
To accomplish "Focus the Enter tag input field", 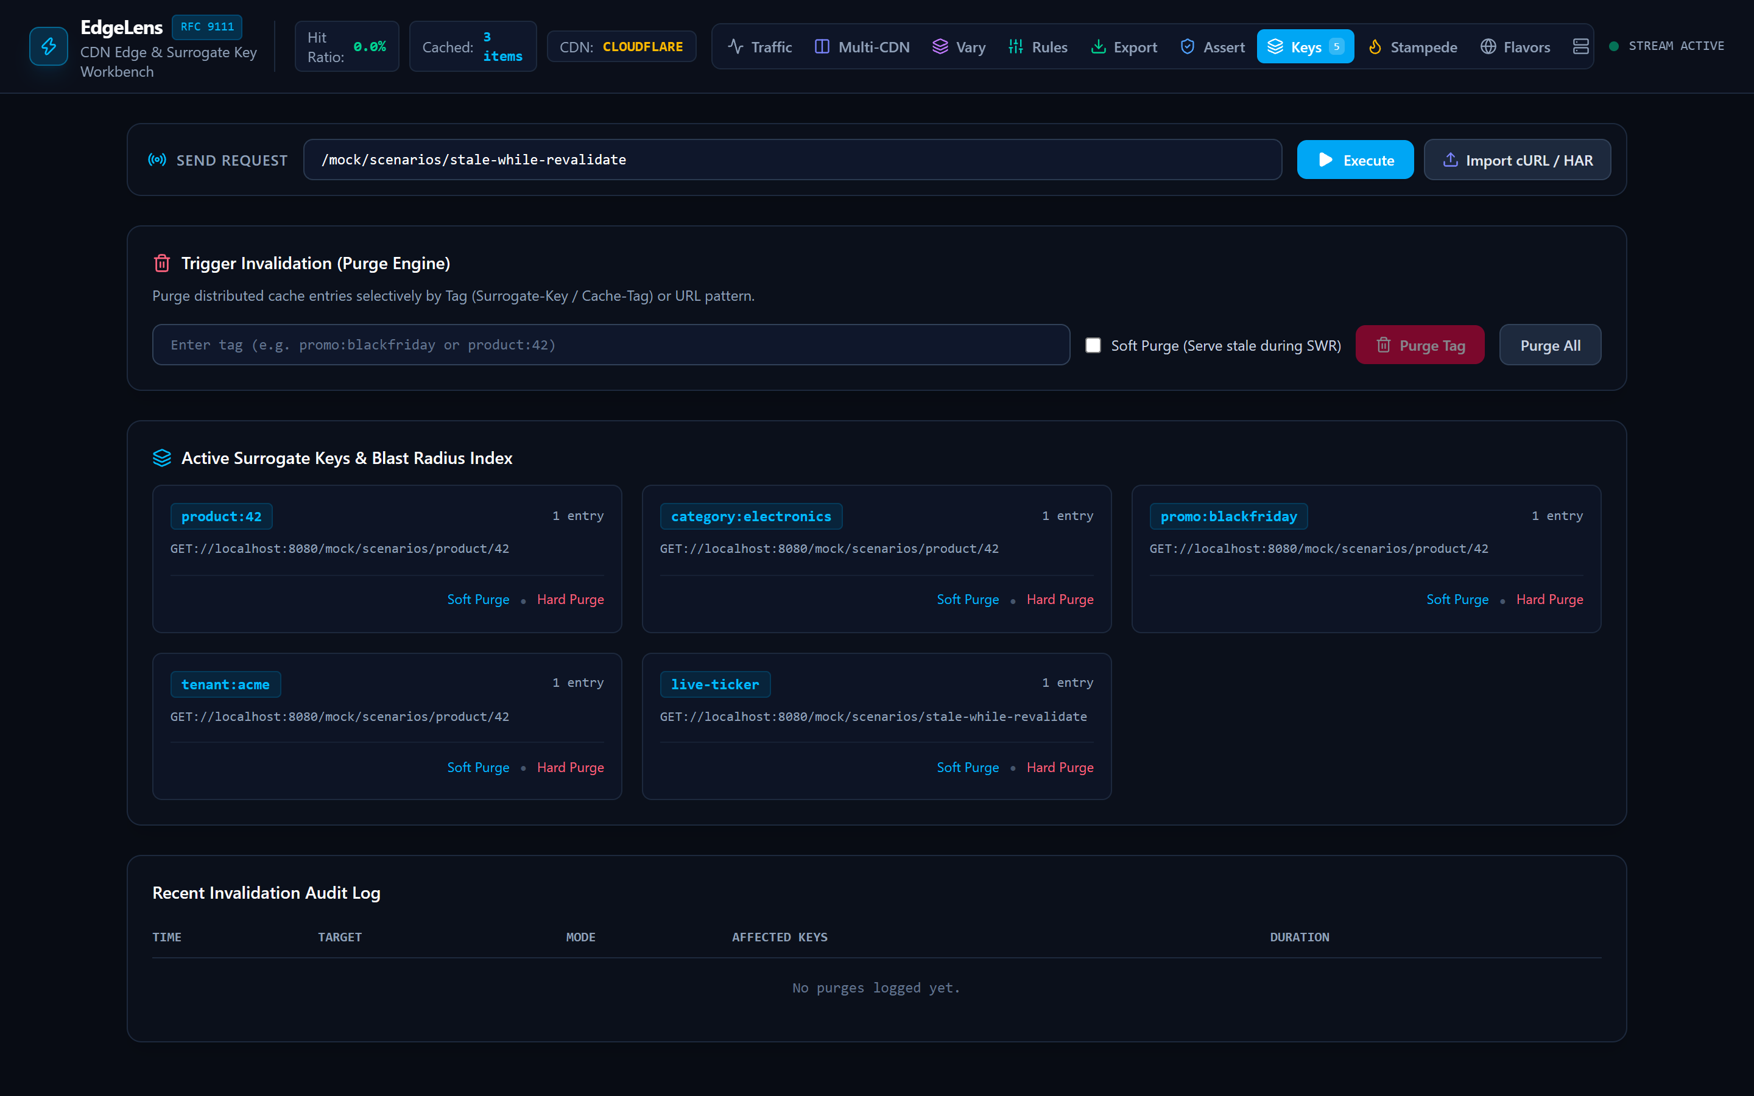I will pyautogui.click(x=611, y=345).
